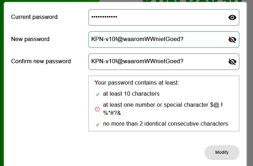Screen dimensions: 253x166
Task: Toggle visibility of Confirm new password field
Action: [232, 62]
